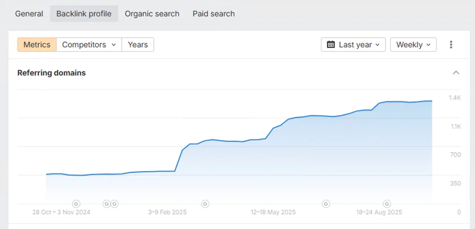Click the calendar icon in the date selector
This screenshot has height=229, width=475.
331,44
